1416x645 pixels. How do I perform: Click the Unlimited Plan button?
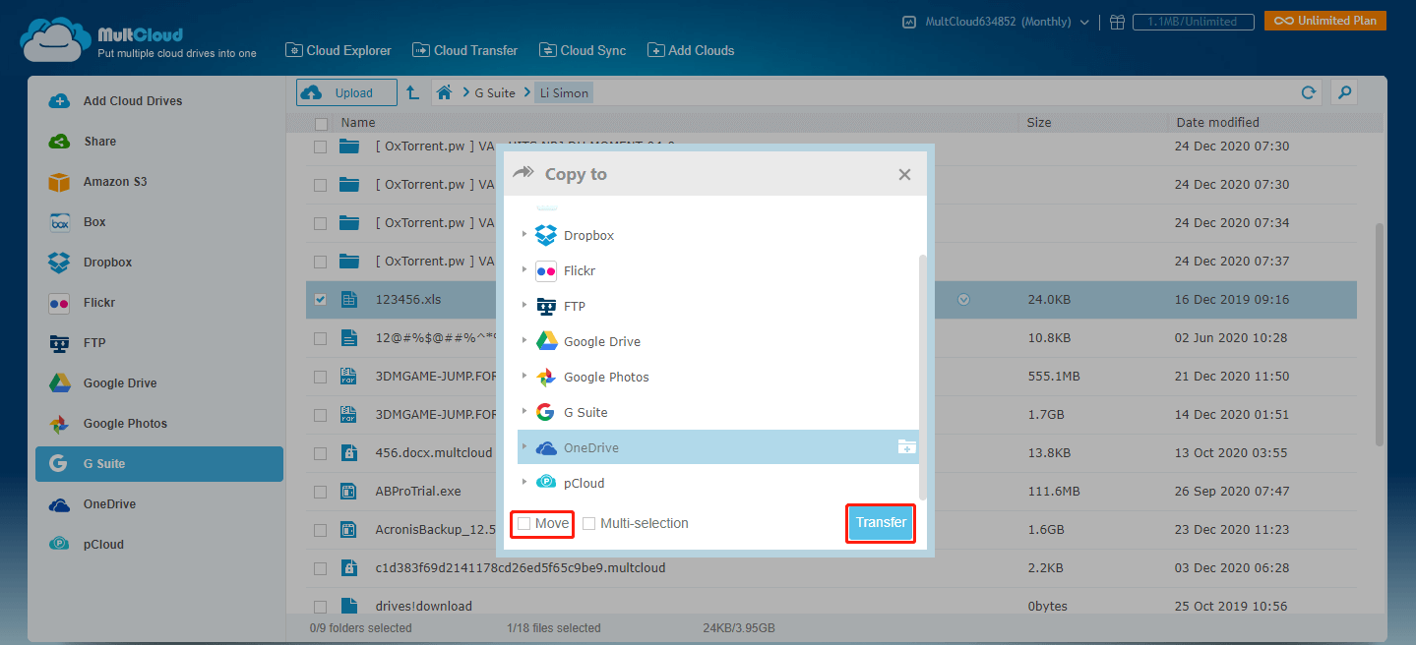coord(1325,21)
